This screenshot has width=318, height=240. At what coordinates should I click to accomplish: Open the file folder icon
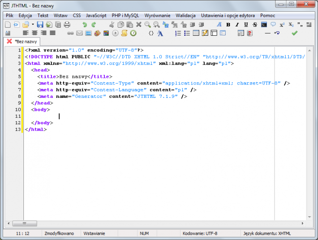(26, 25)
